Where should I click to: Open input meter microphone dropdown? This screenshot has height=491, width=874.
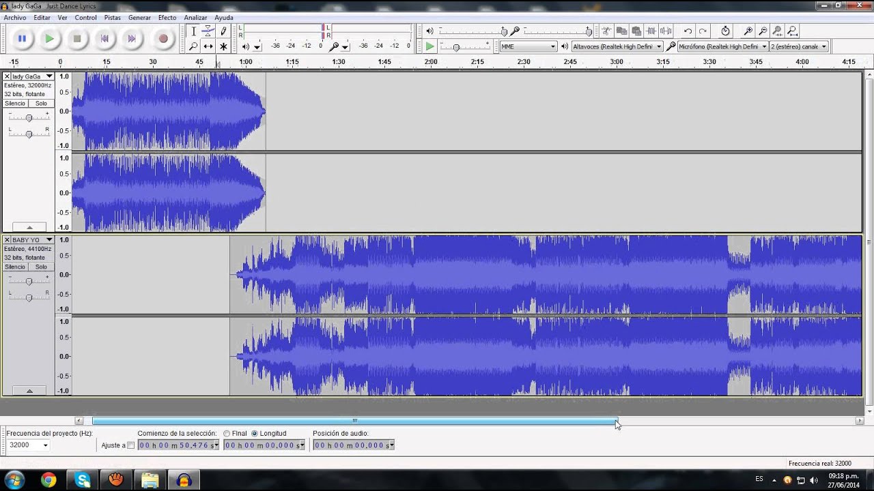[345, 47]
